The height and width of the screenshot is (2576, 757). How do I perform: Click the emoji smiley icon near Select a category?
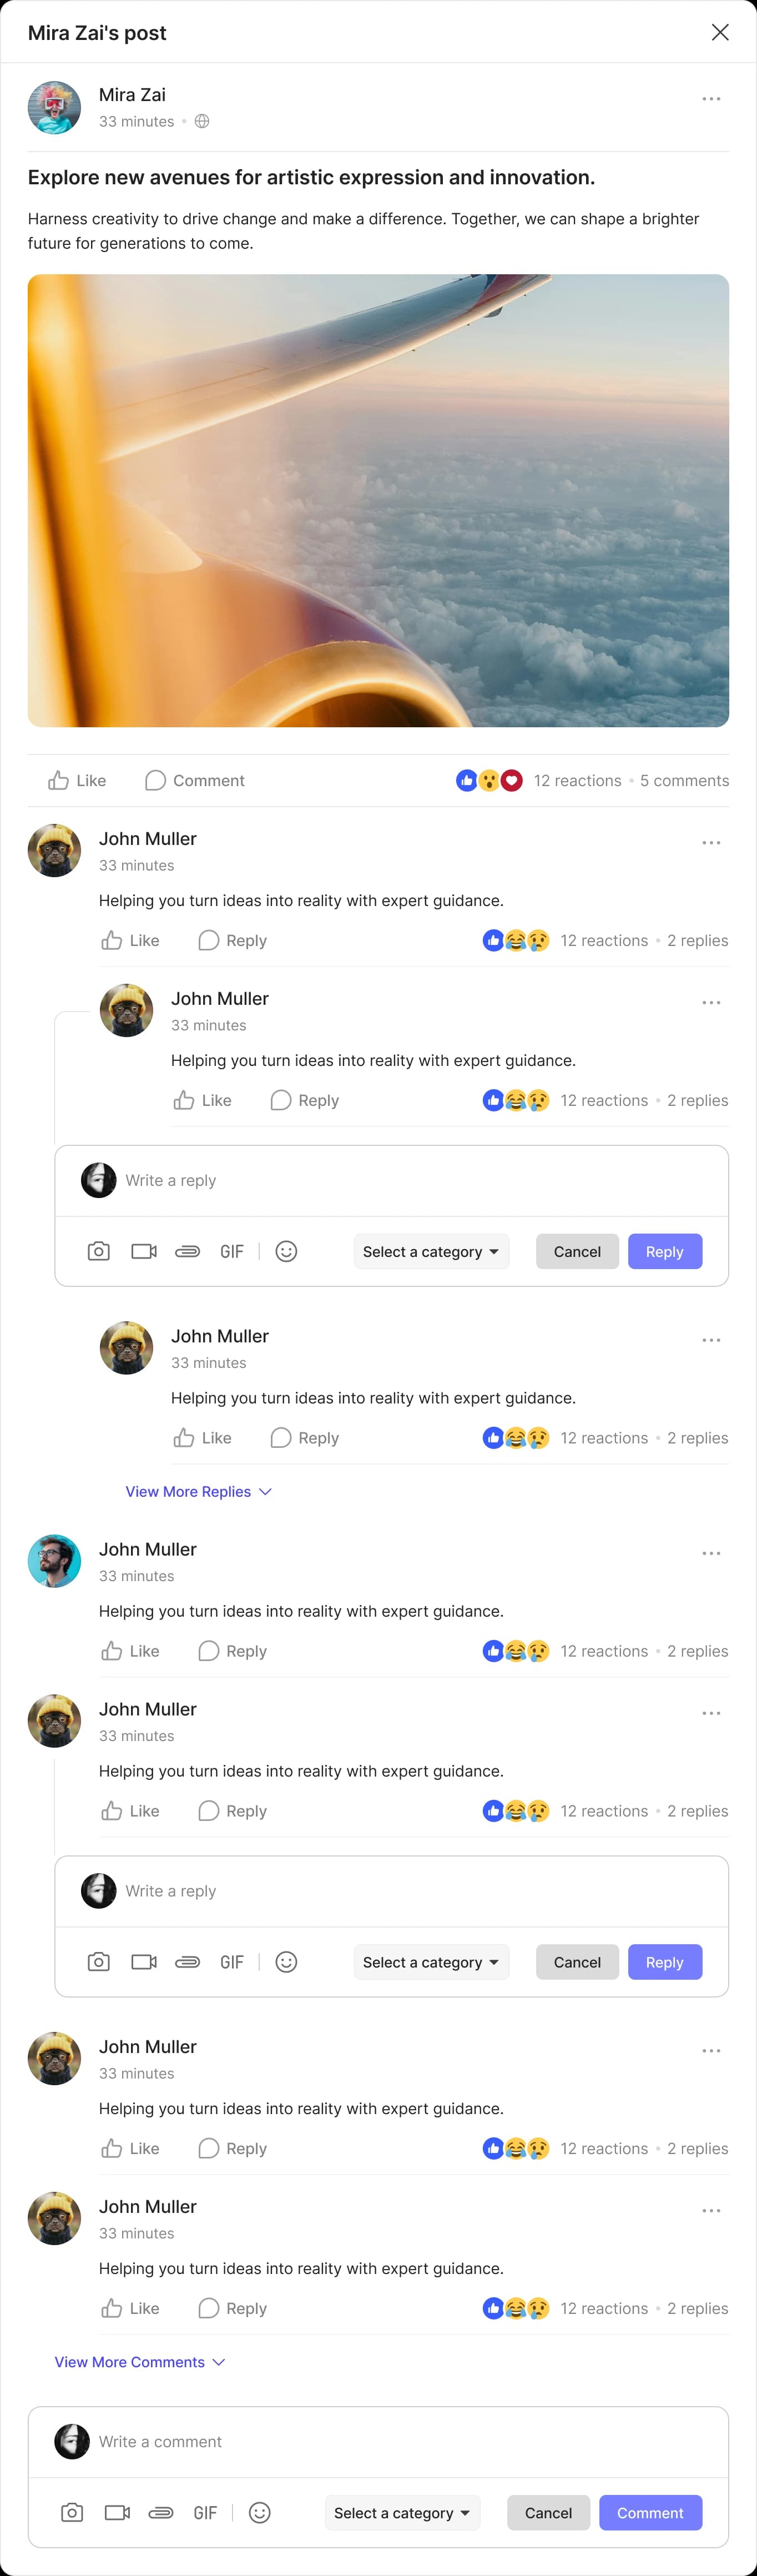click(x=259, y=2513)
